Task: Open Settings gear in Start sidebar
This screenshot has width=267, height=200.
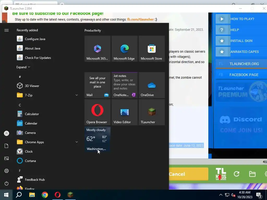Action: 7,171
